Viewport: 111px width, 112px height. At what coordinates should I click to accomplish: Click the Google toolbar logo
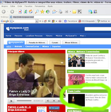5,21
